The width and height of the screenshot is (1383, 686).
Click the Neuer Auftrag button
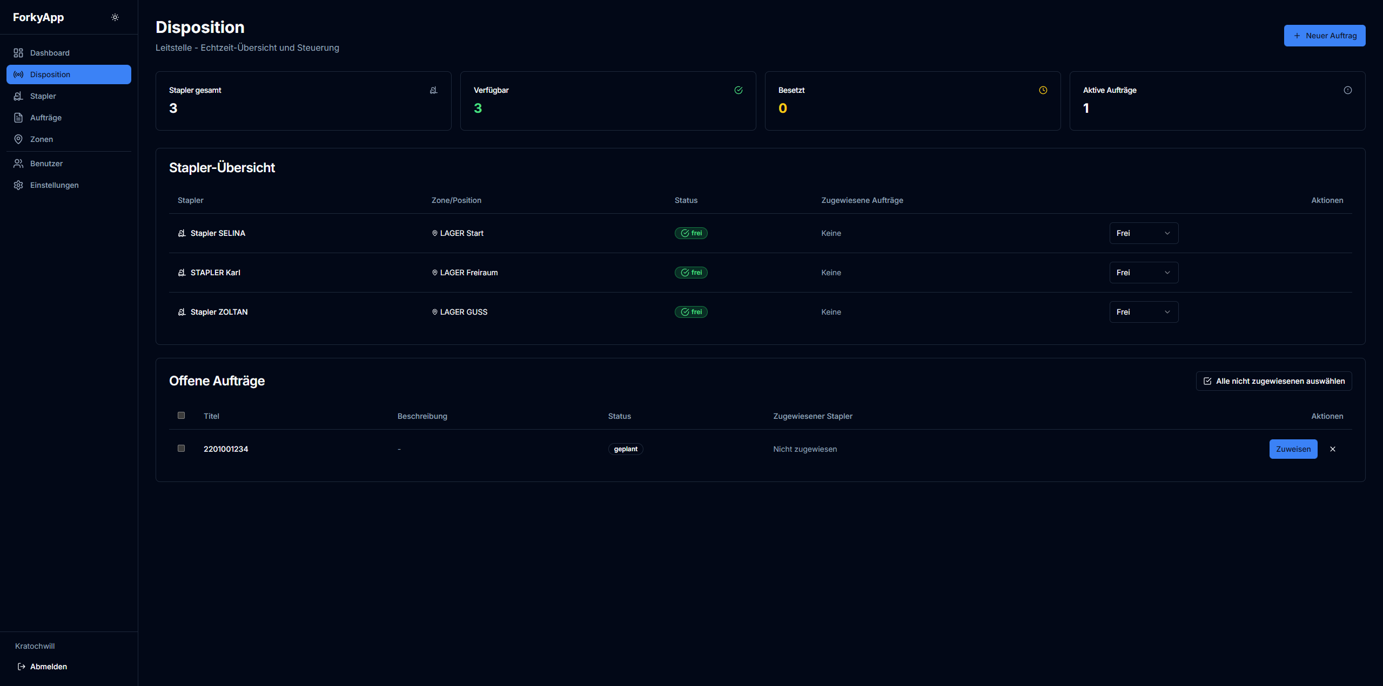click(1325, 35)
